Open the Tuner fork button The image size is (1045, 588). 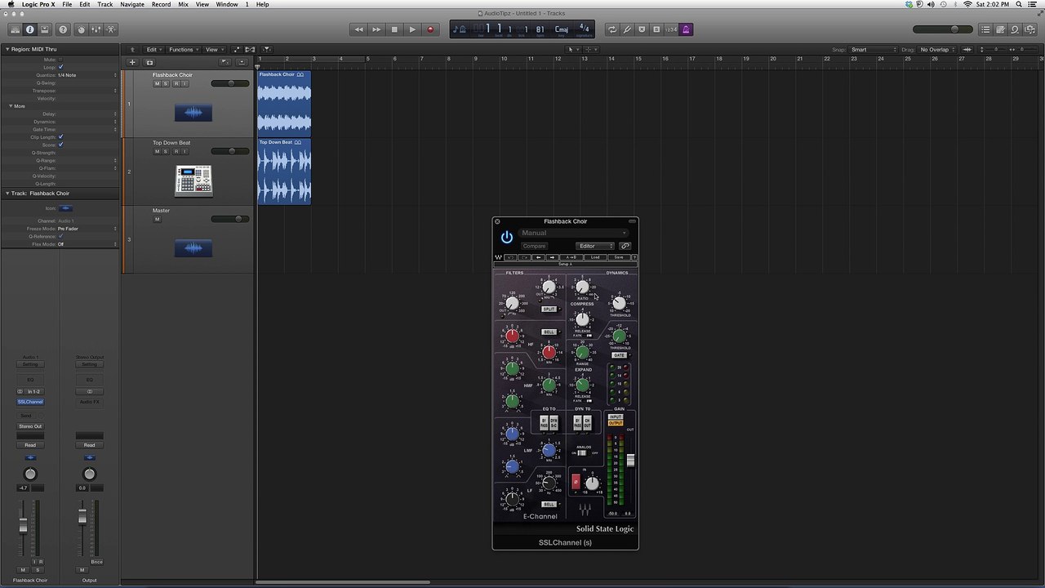(x=627, y=29)
